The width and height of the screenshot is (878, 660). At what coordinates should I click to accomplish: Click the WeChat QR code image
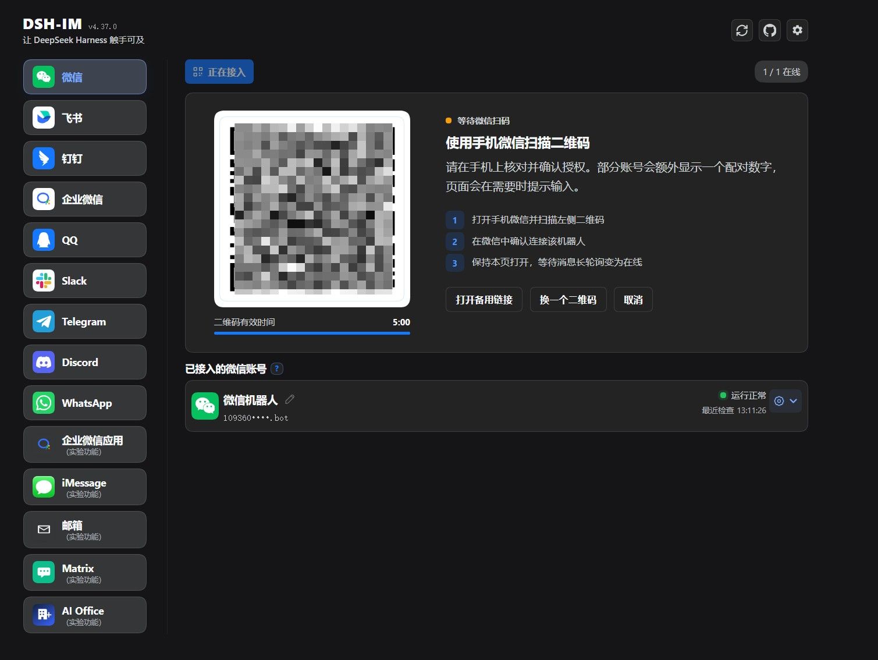[x=312, y=209]
